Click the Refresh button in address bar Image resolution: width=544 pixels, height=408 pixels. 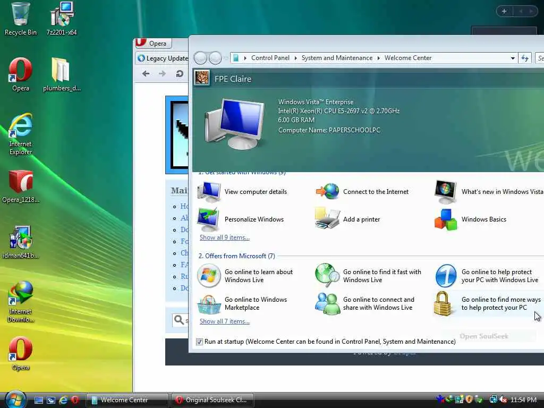pyautogui.click(x=525, y=58)
